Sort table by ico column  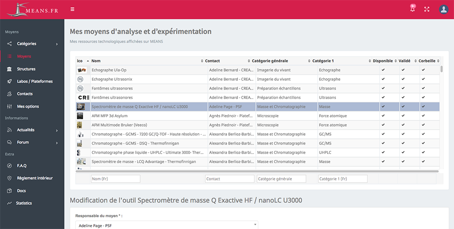click(x=83, y=61)
